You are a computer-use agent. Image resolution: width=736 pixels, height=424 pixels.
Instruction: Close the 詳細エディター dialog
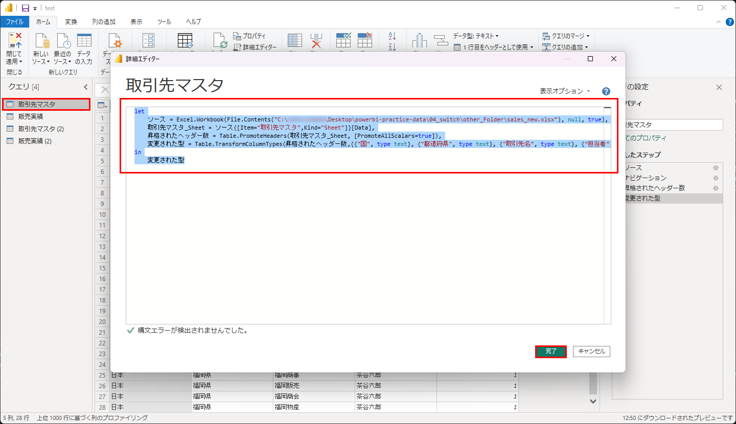click(x=614, y=59)
